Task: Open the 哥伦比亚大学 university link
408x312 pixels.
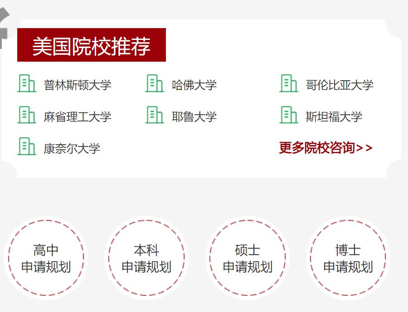Action: (x=340, y=84)
